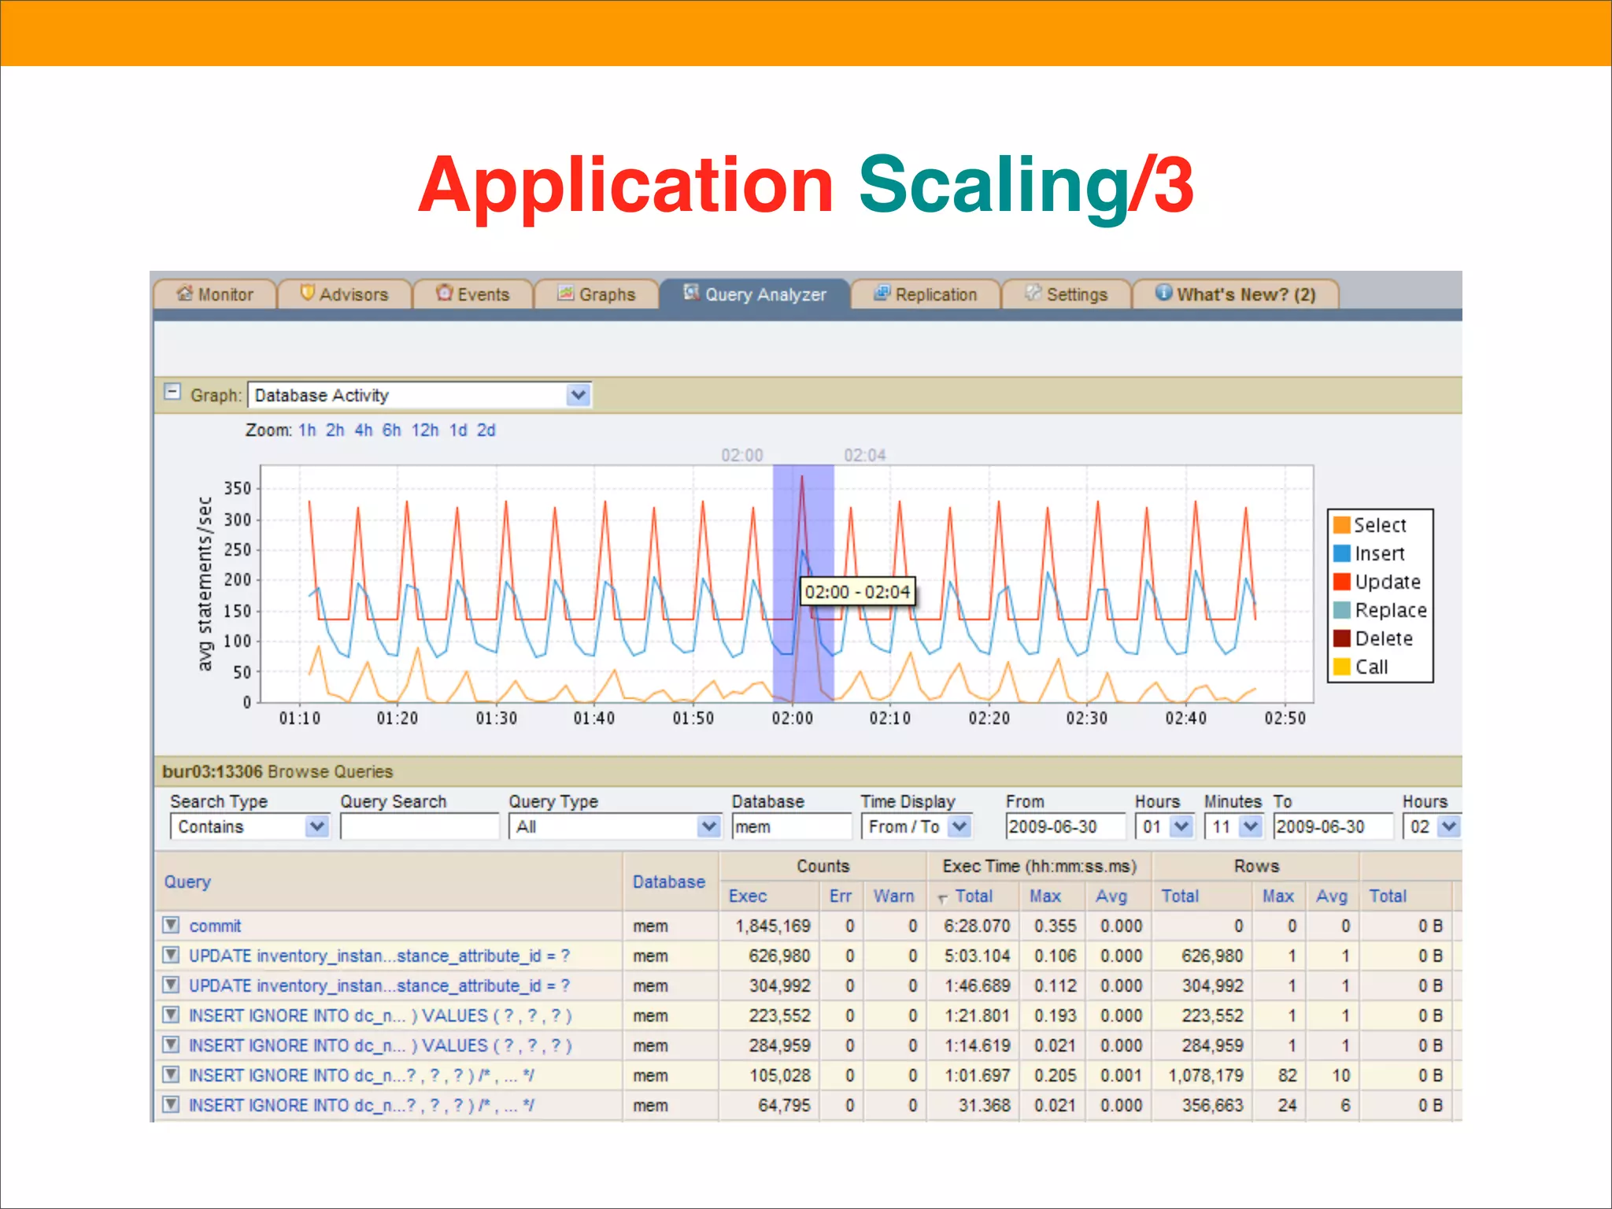This screenshot has height=1209, width=1612.
Task: Open UPDATE query with 626,980 executions
Action: point(379,956)
